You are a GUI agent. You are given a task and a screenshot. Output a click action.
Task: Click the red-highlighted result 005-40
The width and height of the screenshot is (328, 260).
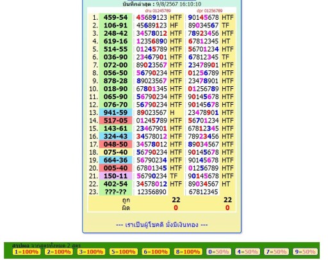point(115,168)
